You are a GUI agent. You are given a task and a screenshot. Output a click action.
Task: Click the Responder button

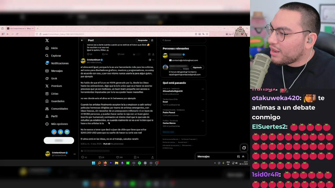[x=143, y=40]
